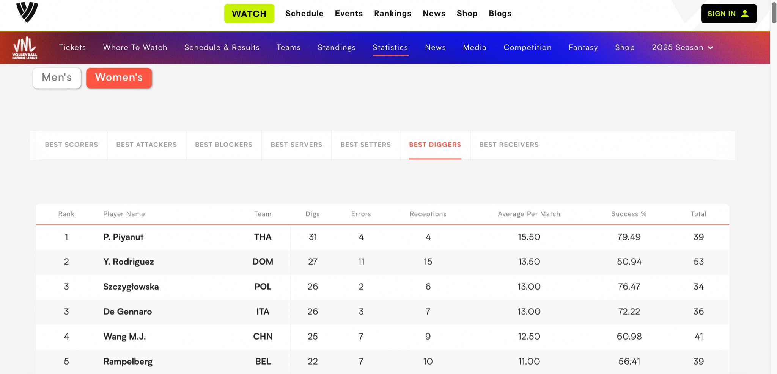The width and height of the screenshot is (777, 374).
Task: Click success value 60.98
Action: tap(629, 337)
